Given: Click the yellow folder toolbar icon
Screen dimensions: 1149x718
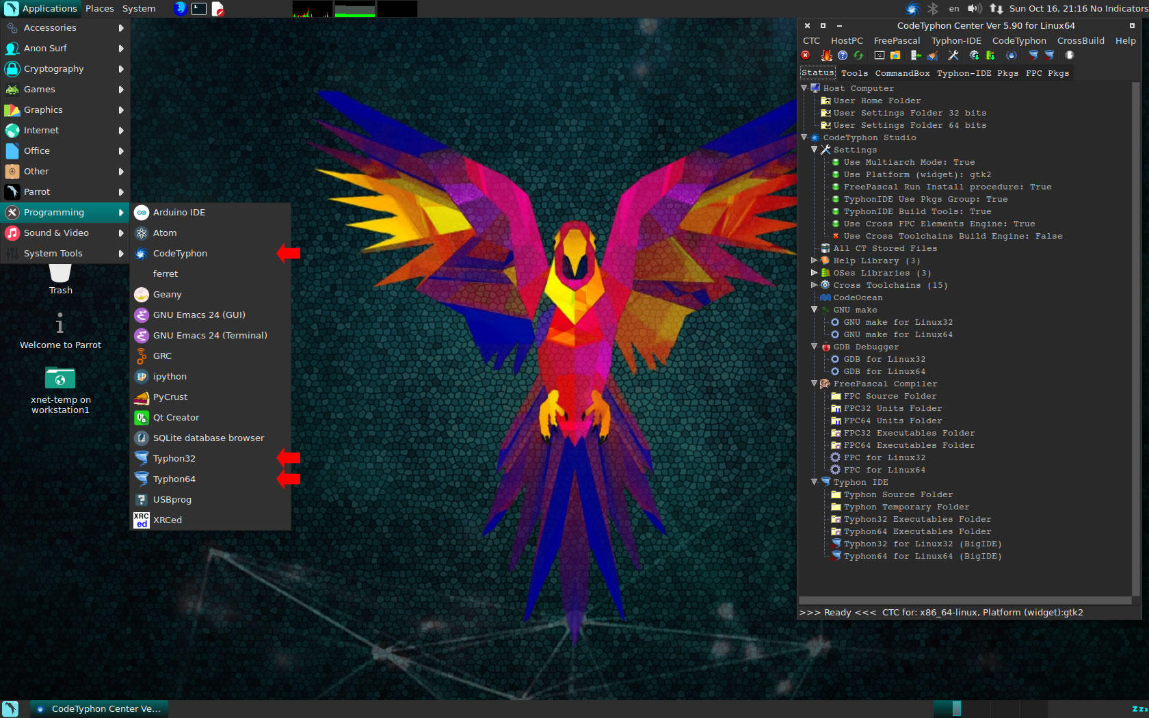Looking at the screenshot, I should click(x=895, y=55).
